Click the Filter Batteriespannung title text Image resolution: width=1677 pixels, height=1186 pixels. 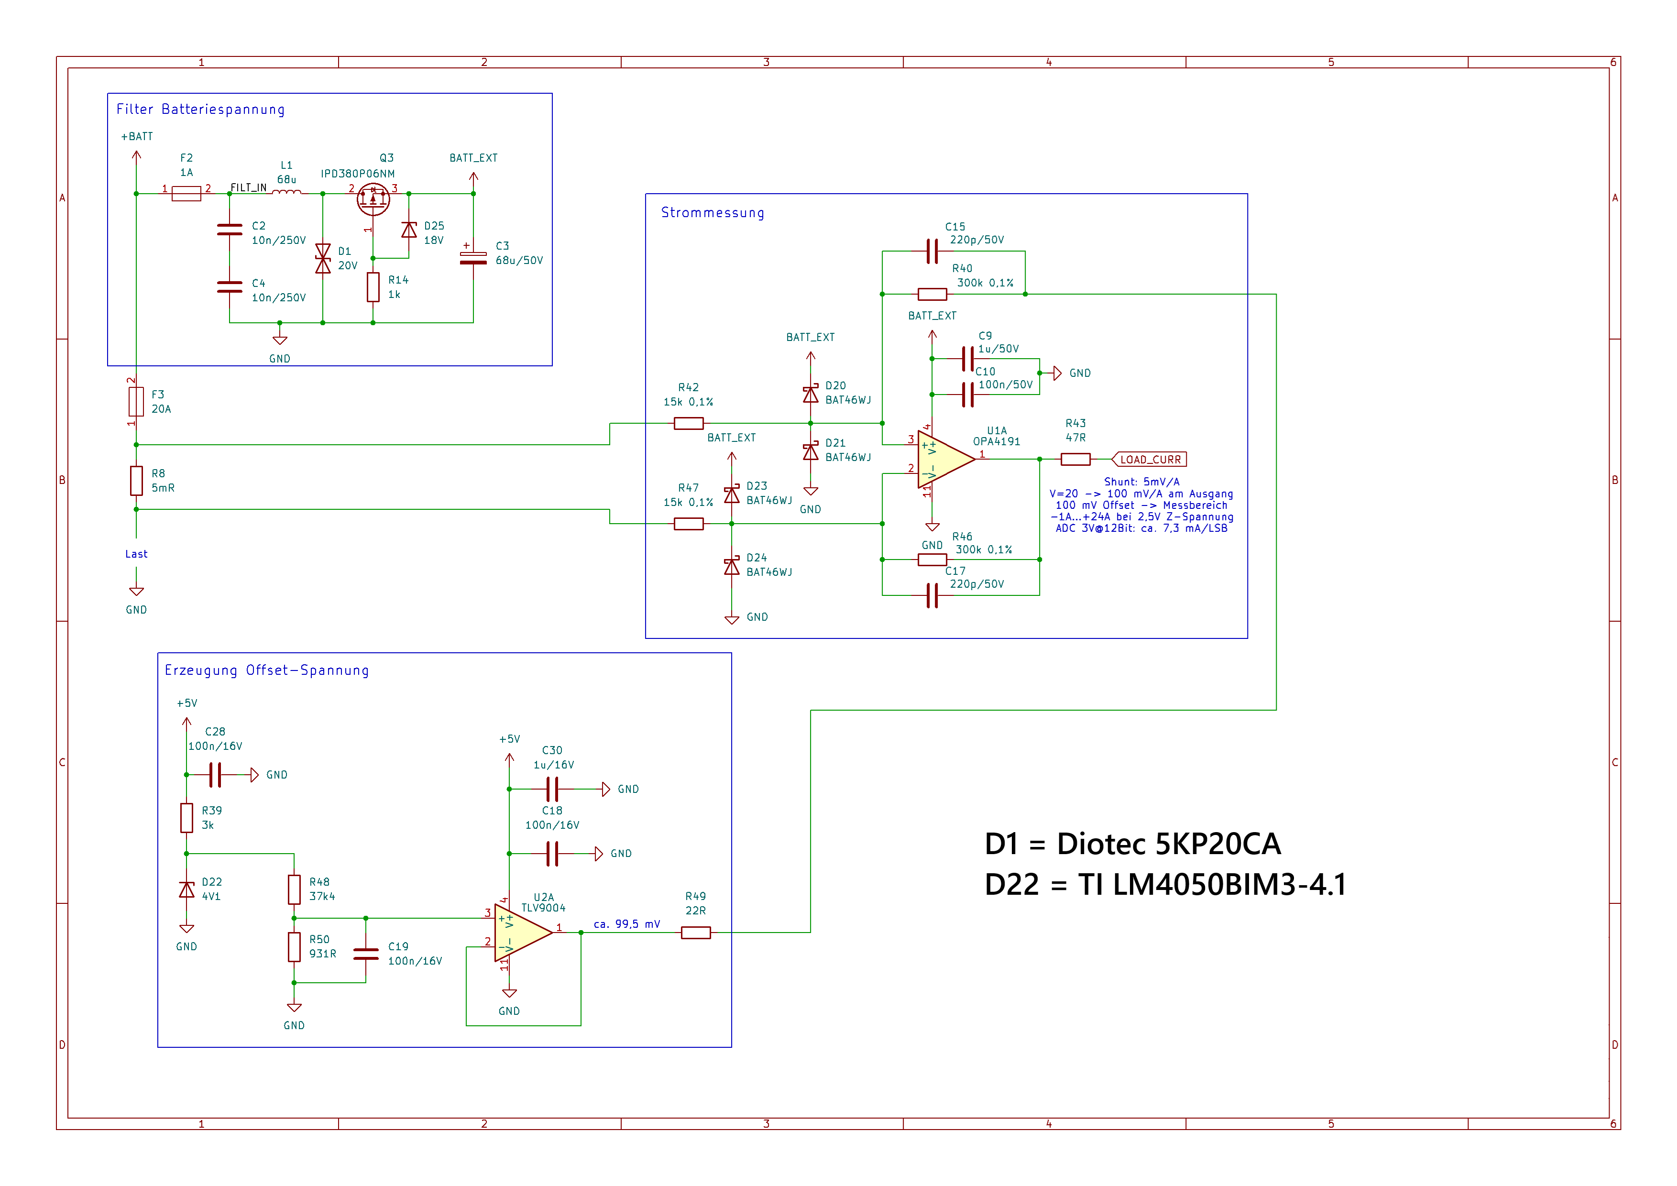coord(200,110)
